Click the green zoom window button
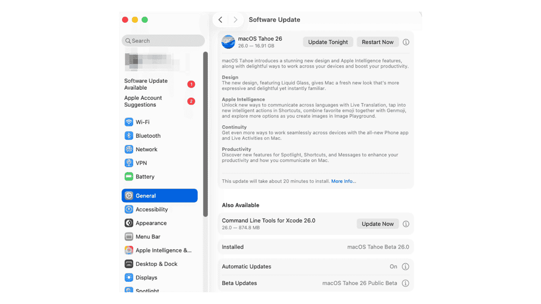This screenshot has width=541, height=304. click(x=145, y=20)
